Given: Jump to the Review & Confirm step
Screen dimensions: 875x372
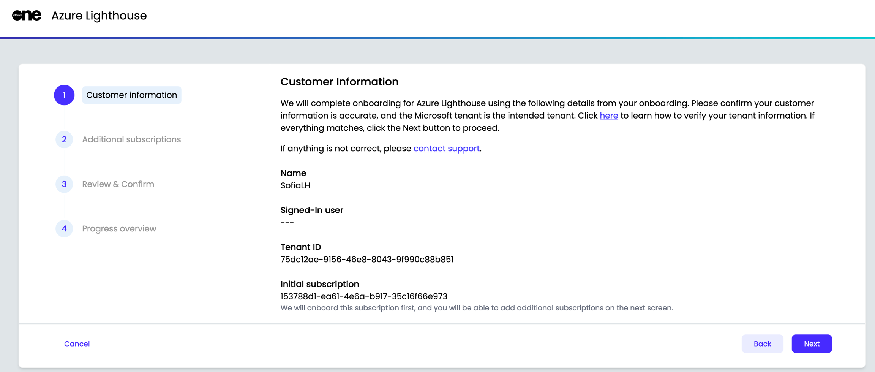Looking at the screenshot, I should pos(118,184).
